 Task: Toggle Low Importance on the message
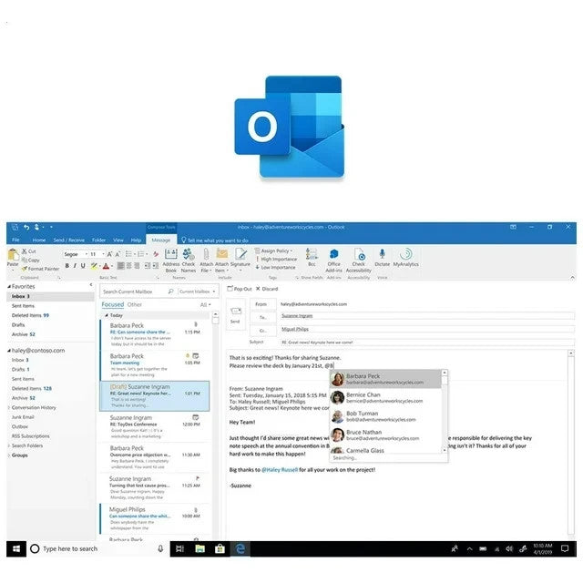[277, 267]
